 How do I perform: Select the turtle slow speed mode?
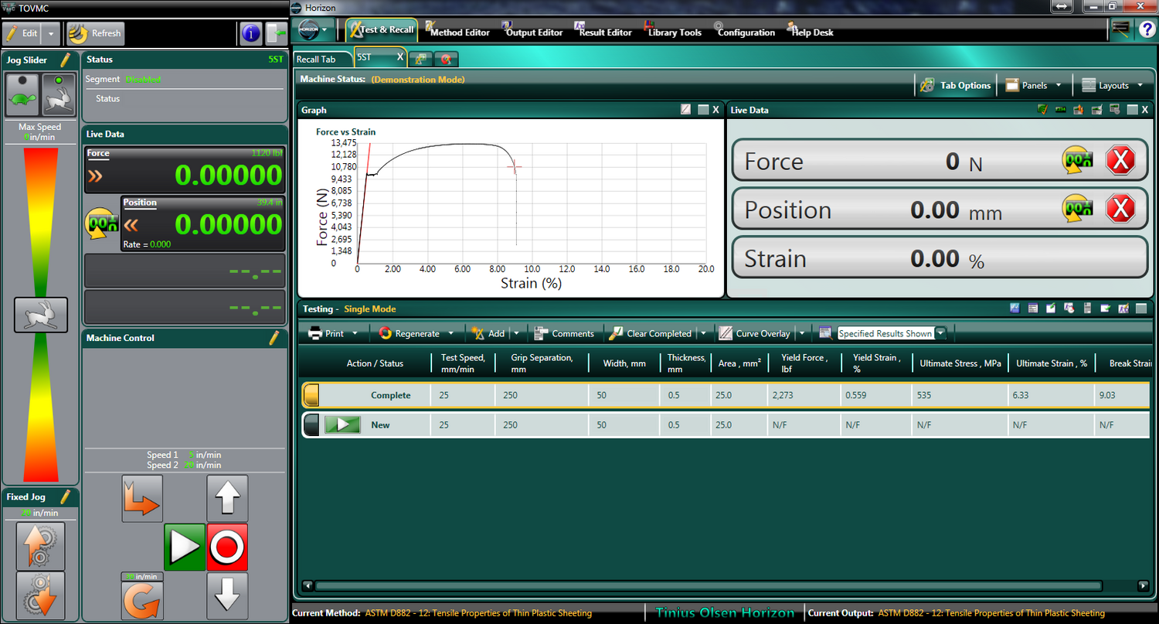click(x=22, y=94)
